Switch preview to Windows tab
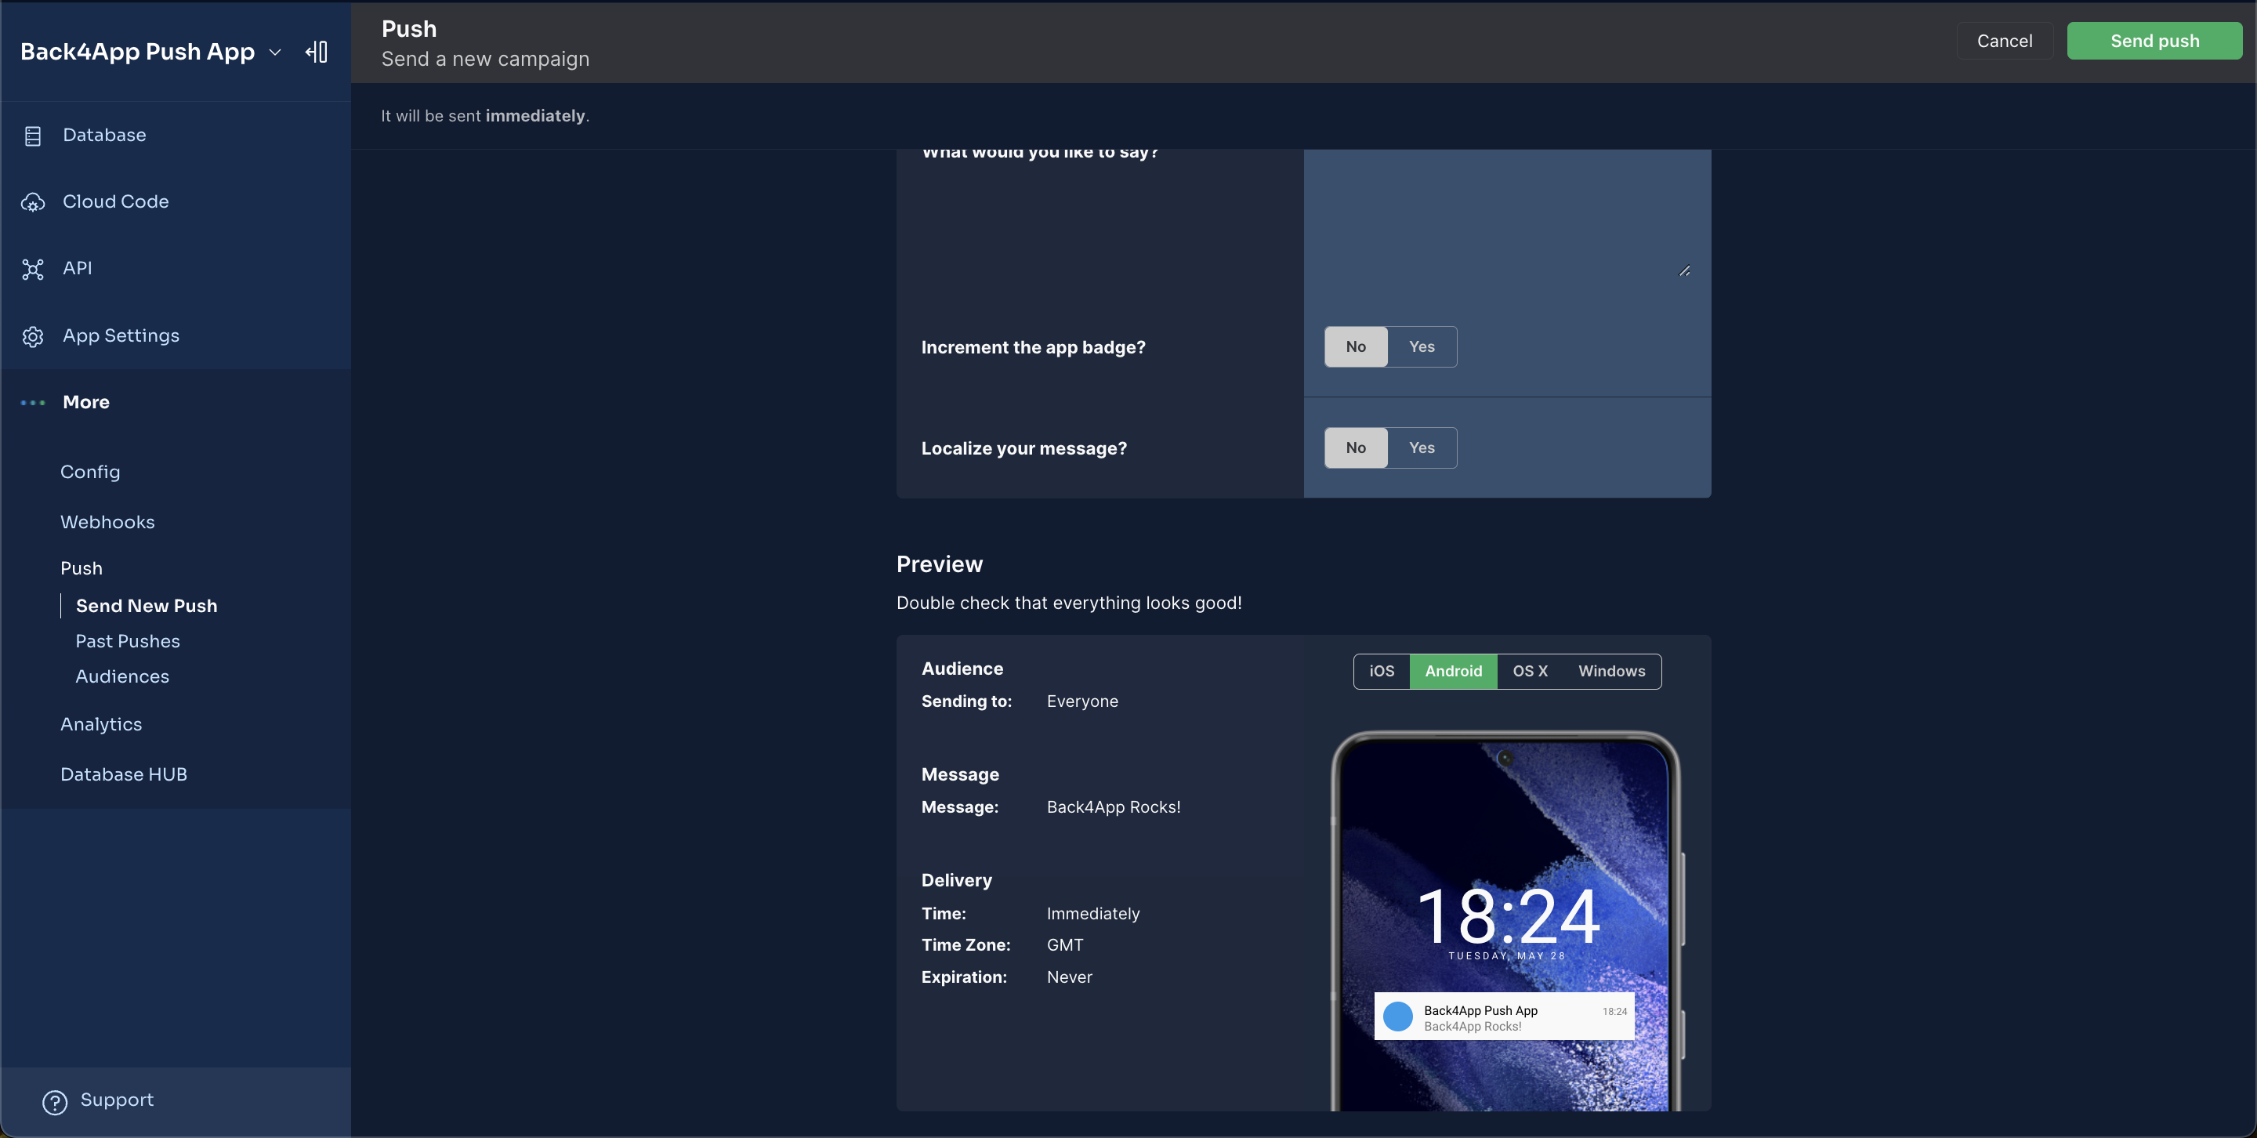Viewport: 2257px width, 1138px height. click(x=1611, y=671)
